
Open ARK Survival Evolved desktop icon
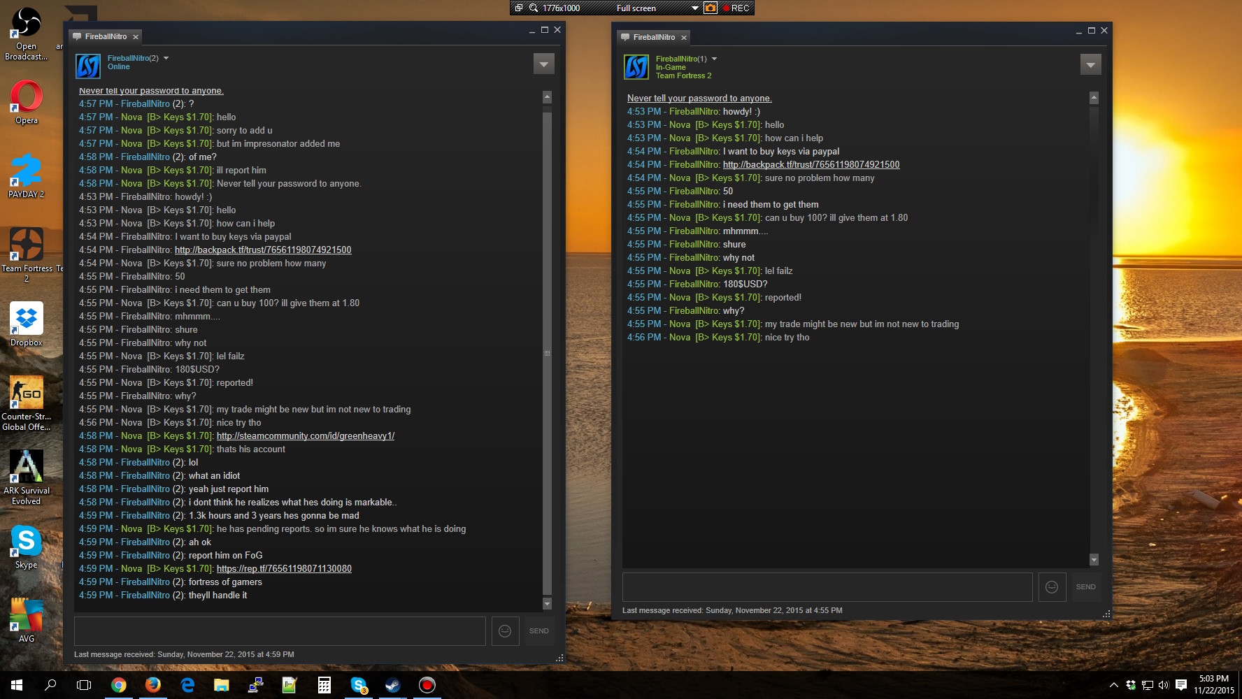[27, 467]
